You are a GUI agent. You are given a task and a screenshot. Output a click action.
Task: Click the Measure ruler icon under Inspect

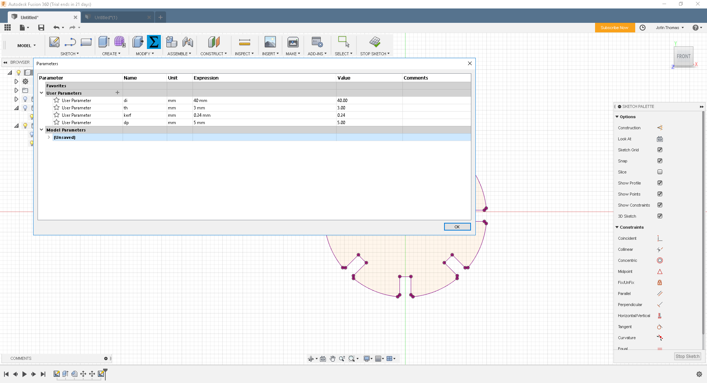tap(244, 42)
